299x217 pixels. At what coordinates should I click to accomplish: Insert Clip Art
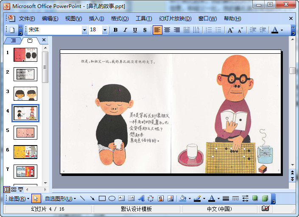[161, 198]
